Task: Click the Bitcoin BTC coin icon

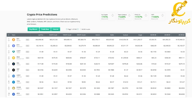Action: coord(14,40)
